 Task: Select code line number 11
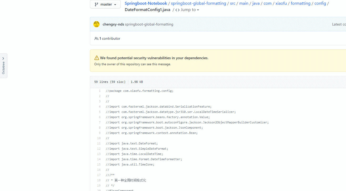click(99, 143)
